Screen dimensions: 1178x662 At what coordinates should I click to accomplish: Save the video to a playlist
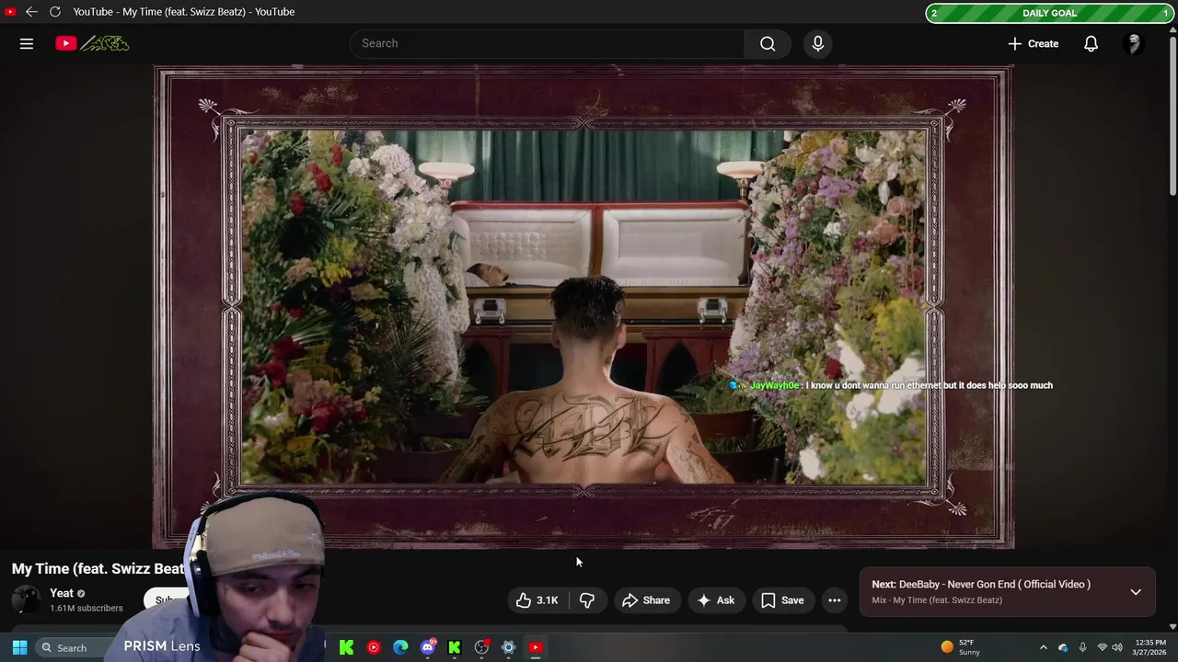782,600
